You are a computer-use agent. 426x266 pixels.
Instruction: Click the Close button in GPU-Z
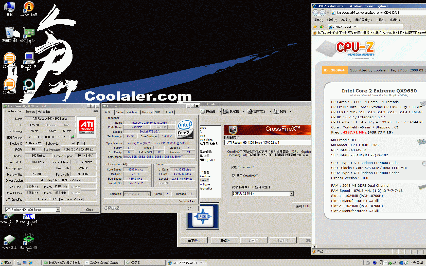point(90,210)
